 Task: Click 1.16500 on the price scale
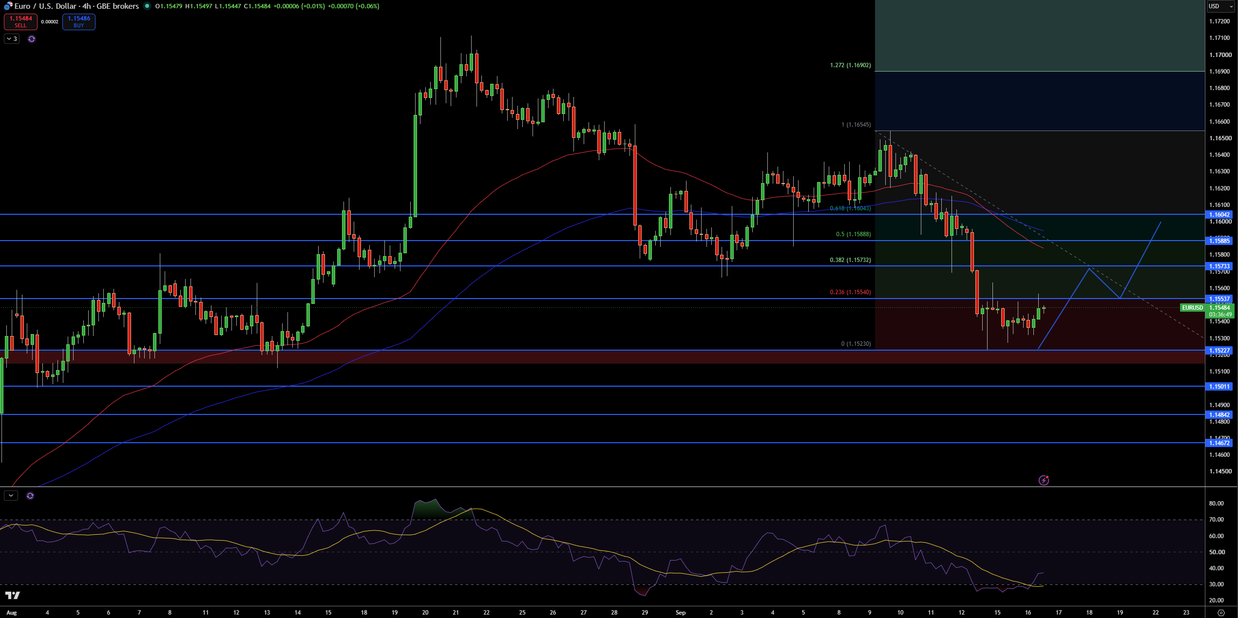click(x=1219, y=138)
